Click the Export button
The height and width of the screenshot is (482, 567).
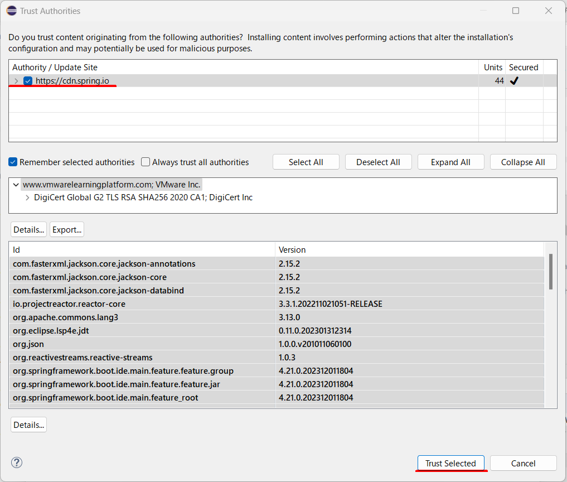coord(66,229)
